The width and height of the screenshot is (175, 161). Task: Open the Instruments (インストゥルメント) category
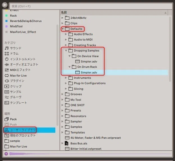[x=23, y=59]
